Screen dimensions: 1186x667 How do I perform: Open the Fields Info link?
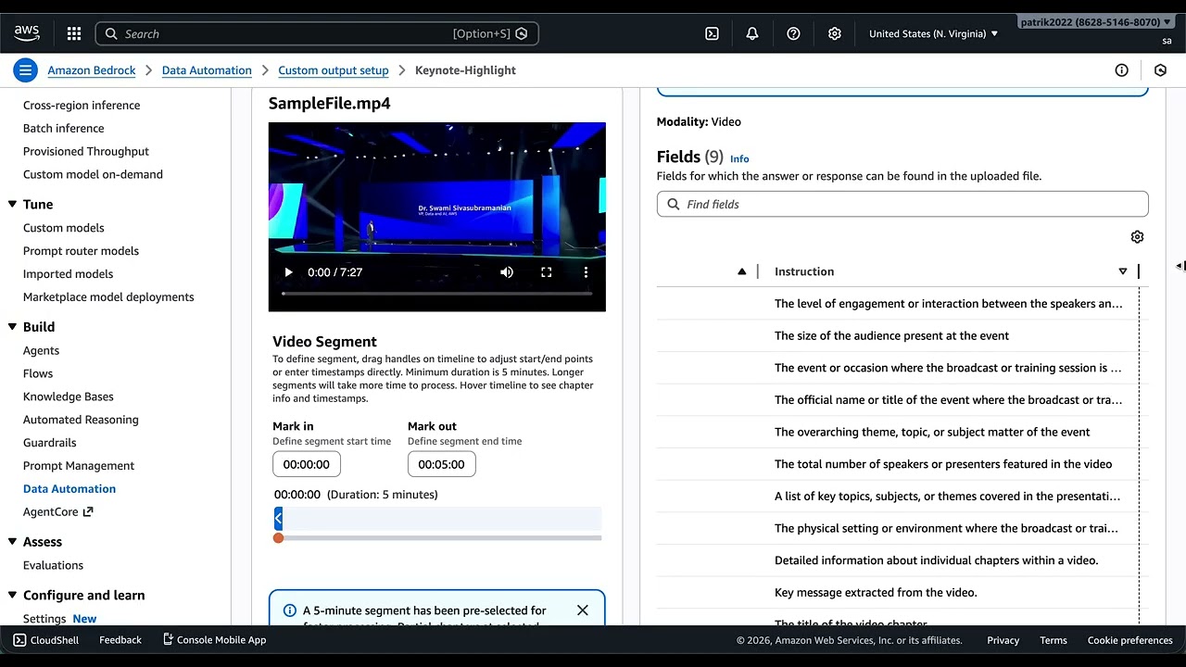(739, 158)
